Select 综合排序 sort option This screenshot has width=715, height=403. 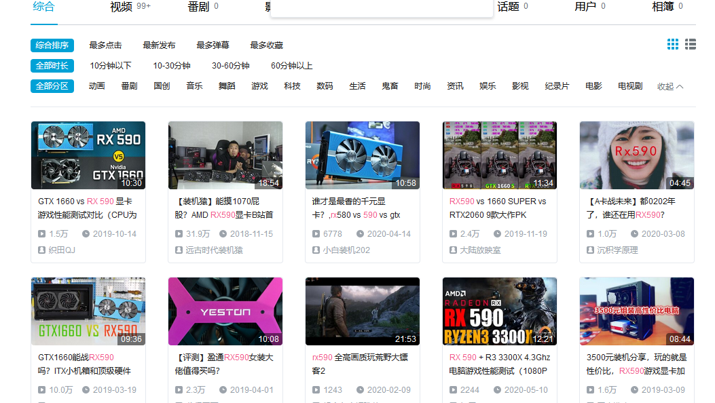(x=52, y=45)
